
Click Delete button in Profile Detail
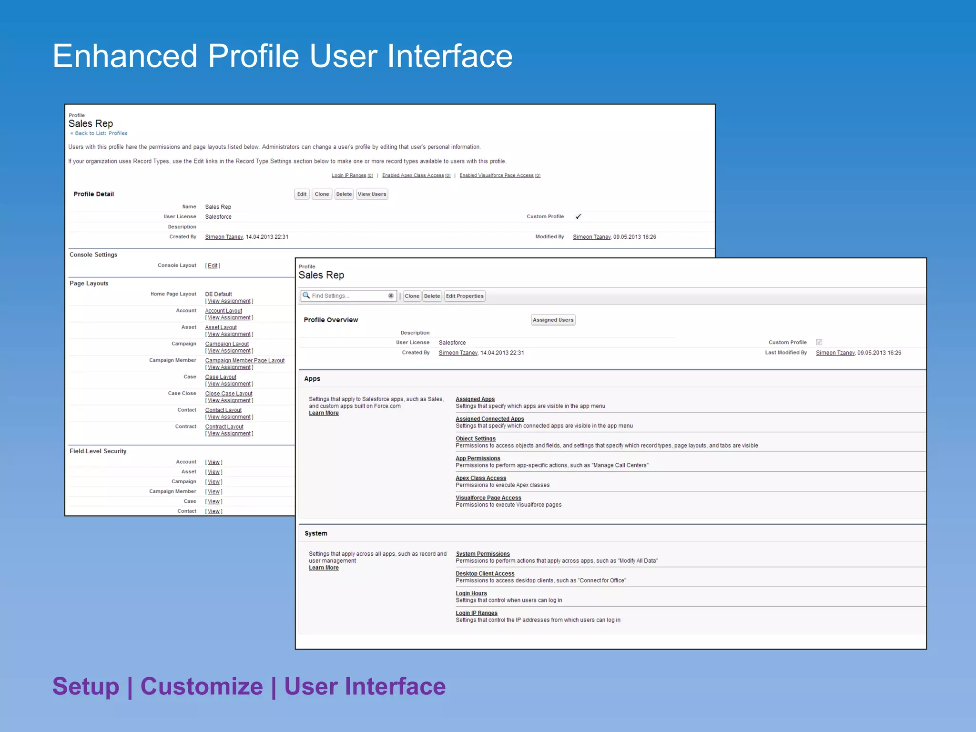tap(344, 194)
